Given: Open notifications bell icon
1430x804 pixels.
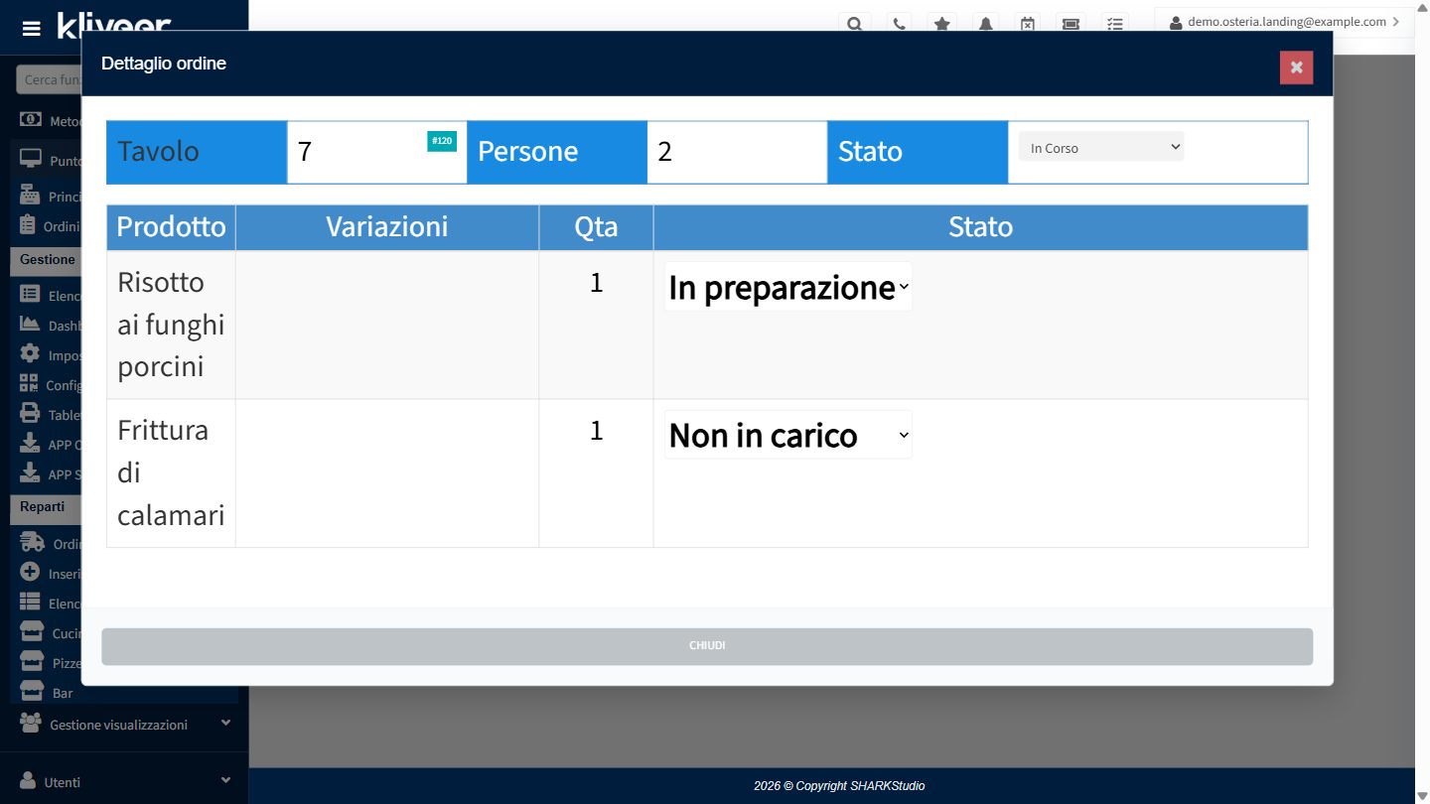Looking at the screenshot, I should pos(986,24).
